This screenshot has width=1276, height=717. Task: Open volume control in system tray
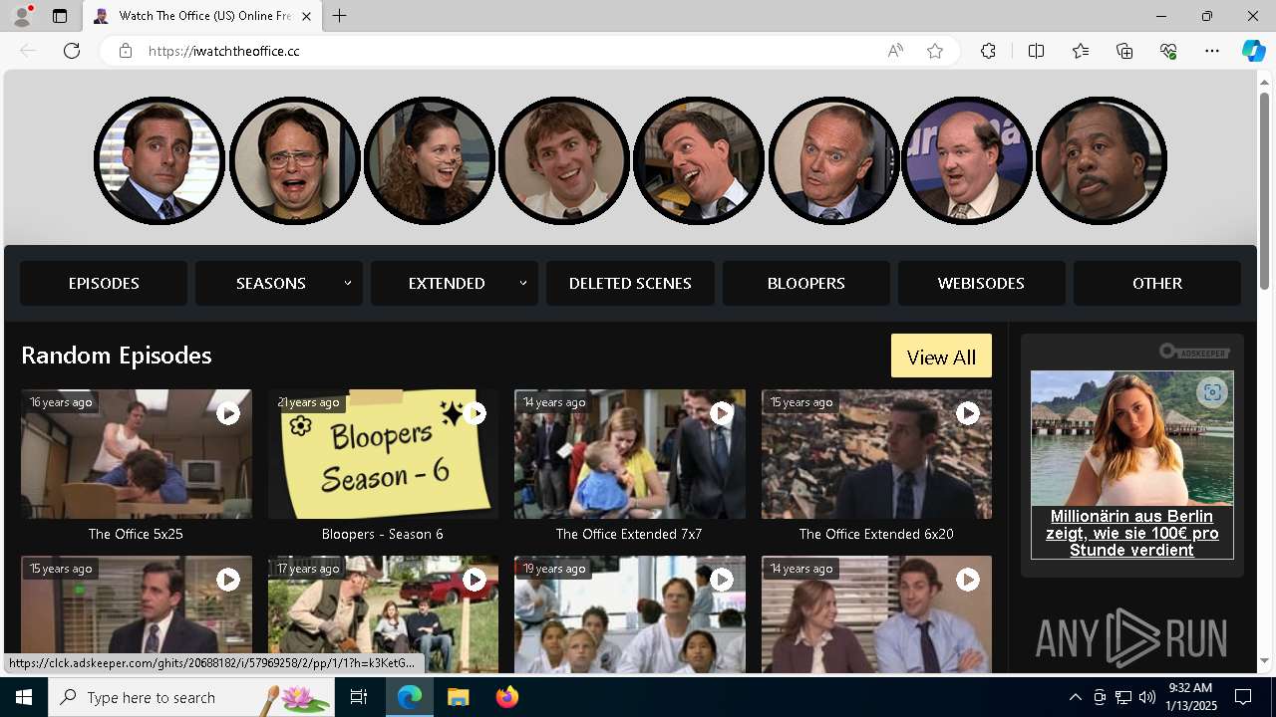coord(1147,697)
